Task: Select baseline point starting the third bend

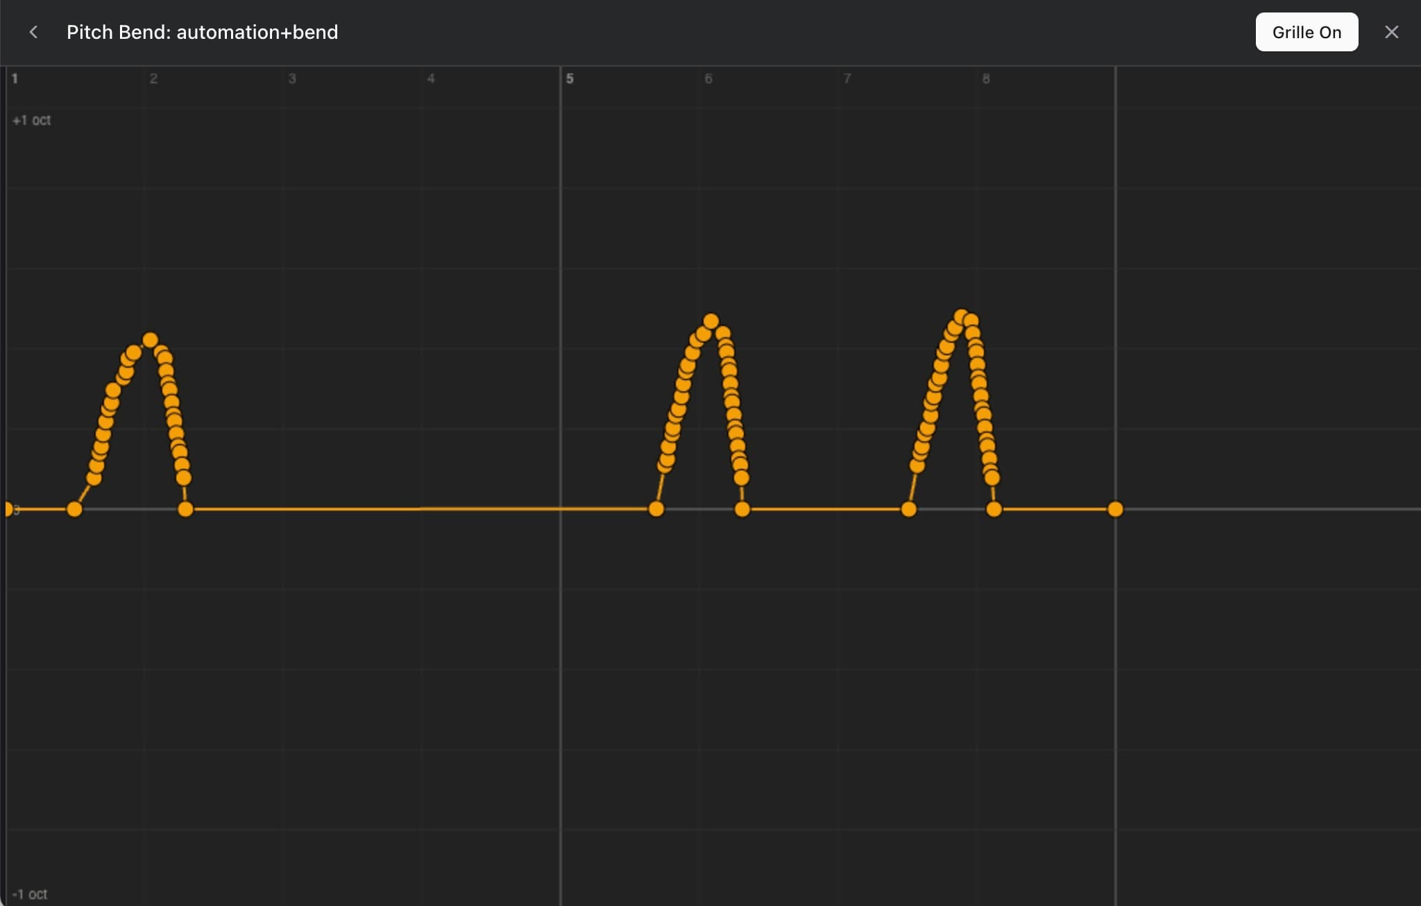Action: 908,509
